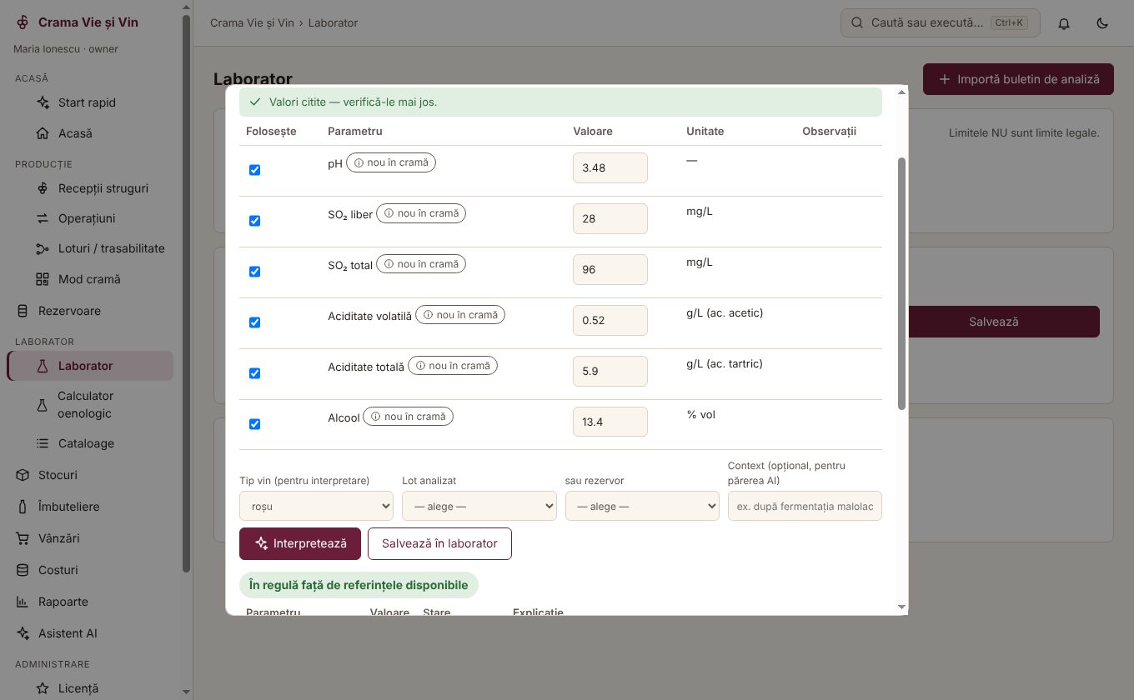Click Salvează în laborator button
Image resolution: width=1134 pixels, height=700 pixels.
(439, 543)
